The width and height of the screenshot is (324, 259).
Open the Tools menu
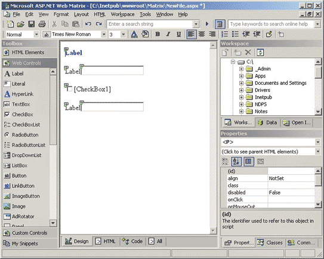tap(145, 14)
